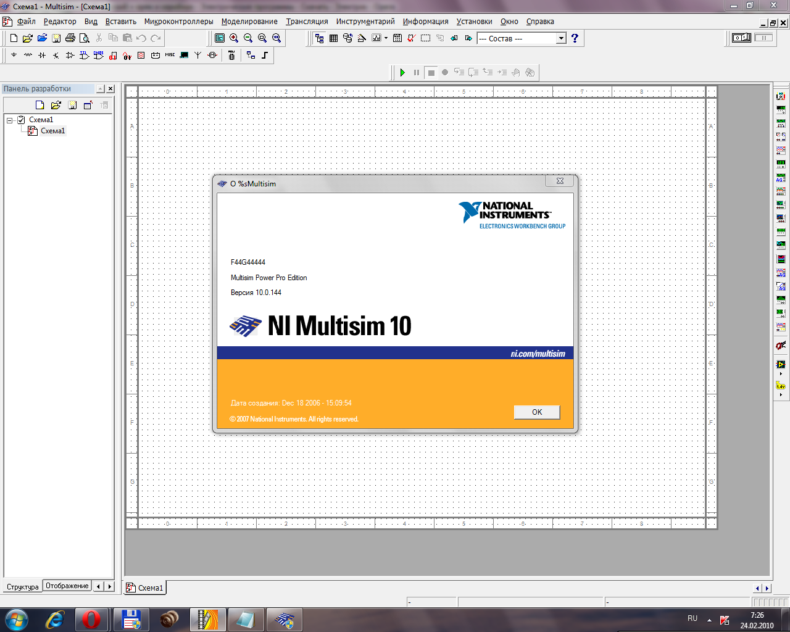Close the About Multisim dialog with X

click(560, 181)
